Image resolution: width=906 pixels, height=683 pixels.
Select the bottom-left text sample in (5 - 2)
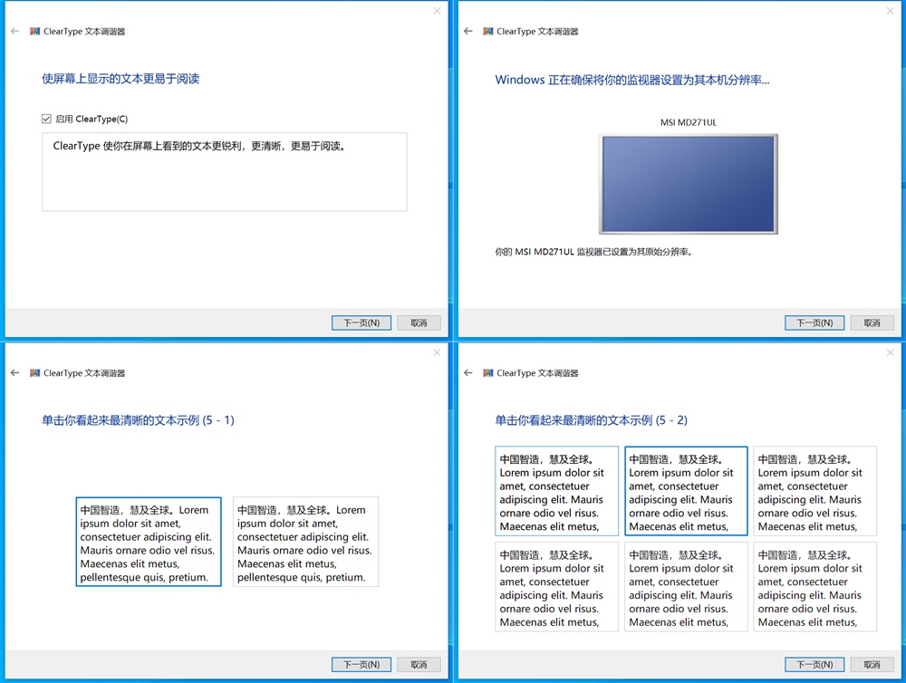556,586
